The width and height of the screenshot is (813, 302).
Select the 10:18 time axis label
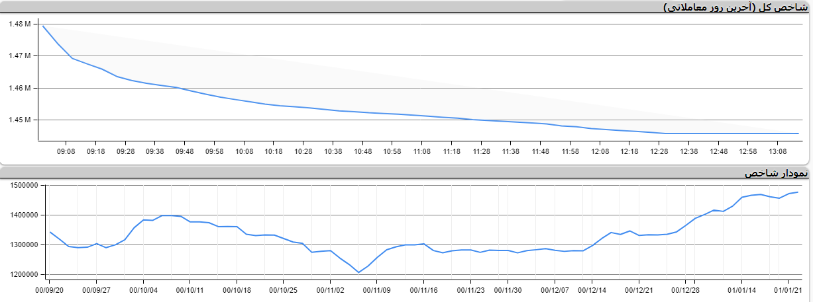click(x=274, y=151)
